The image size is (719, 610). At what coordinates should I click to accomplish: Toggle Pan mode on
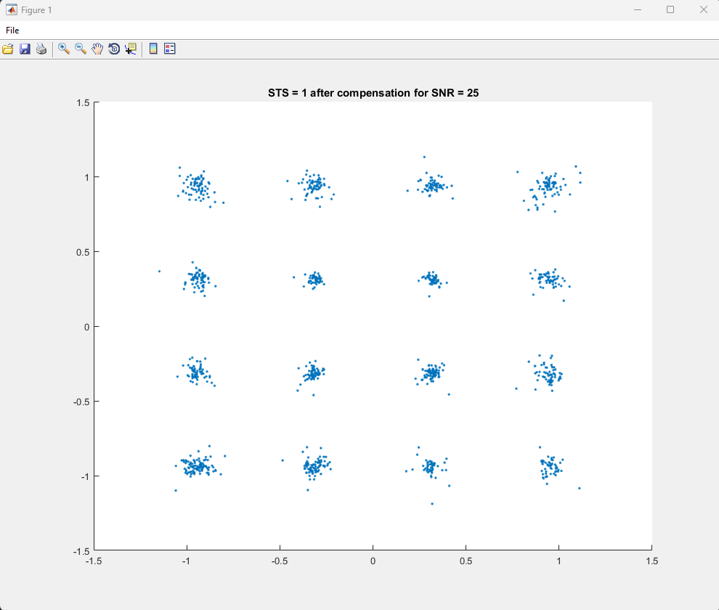coord(97,49)
